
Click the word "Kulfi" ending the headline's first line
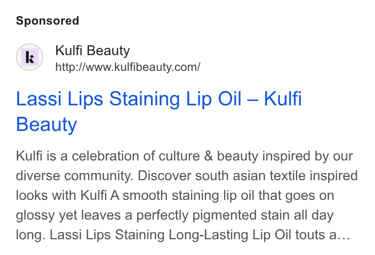click(x=283, y=98)
